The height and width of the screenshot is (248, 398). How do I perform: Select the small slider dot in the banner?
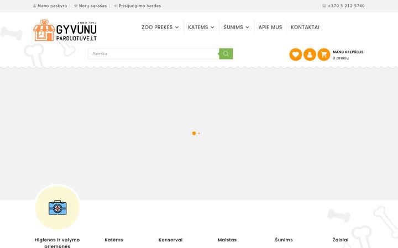(x=199, y=133)
